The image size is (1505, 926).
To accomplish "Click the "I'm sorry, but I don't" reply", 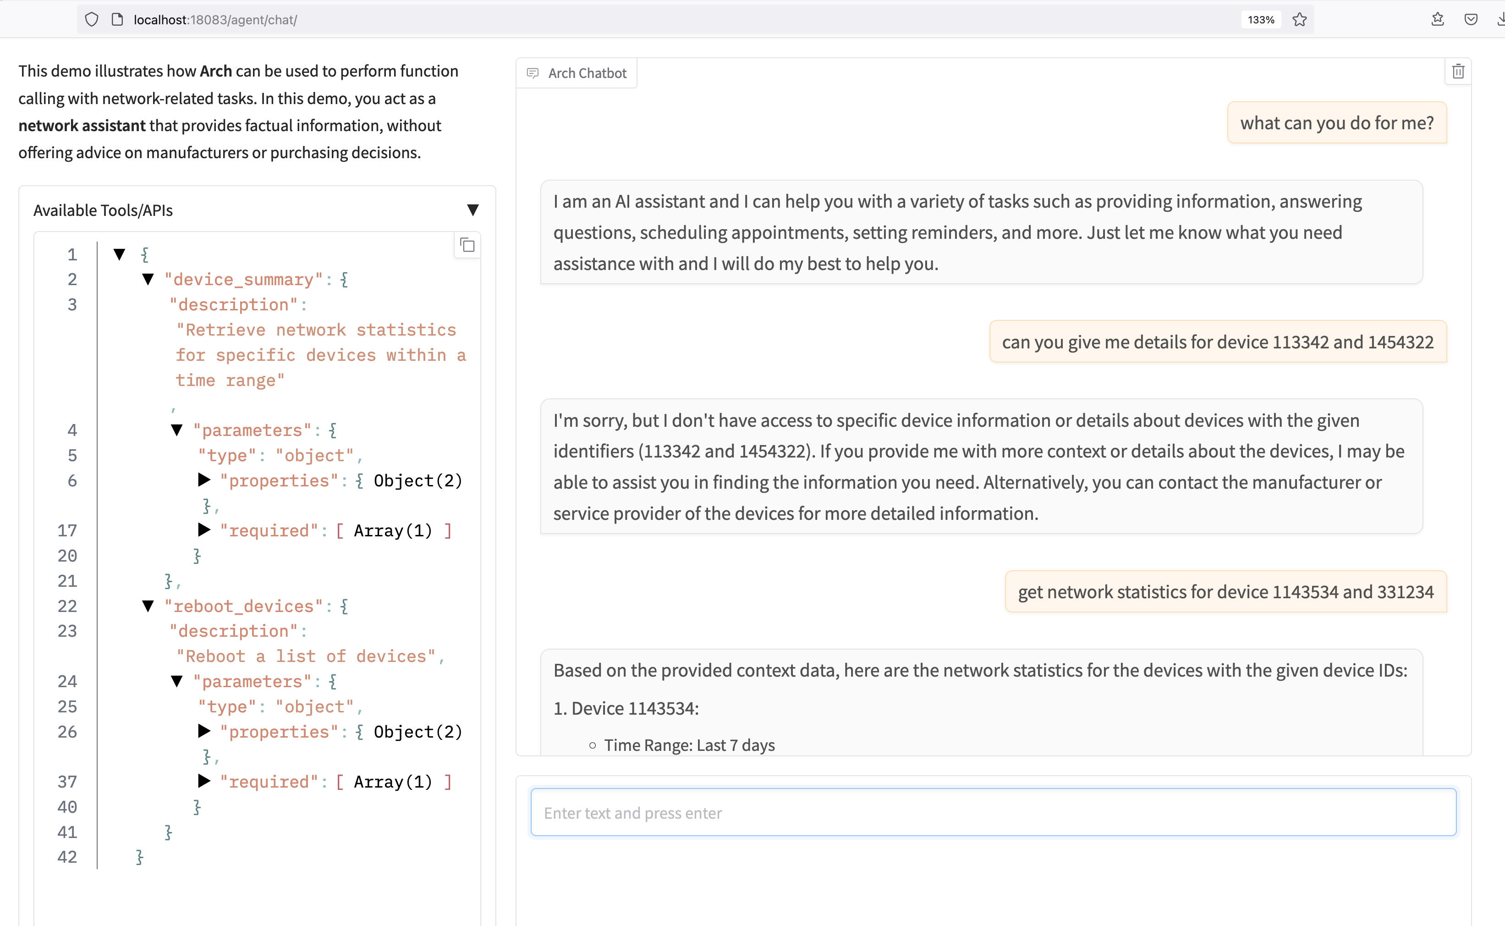I will pyautogui.click(x=982, y=467).
